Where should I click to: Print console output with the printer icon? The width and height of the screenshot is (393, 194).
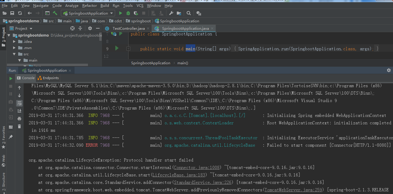19,118
